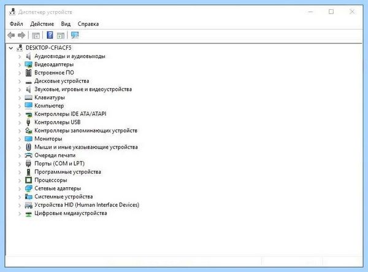Expand the Процессоры chevron
368x272 pixels.
tap(20, 181)
